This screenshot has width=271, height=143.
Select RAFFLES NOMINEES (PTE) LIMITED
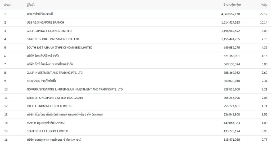coord(49,106)
